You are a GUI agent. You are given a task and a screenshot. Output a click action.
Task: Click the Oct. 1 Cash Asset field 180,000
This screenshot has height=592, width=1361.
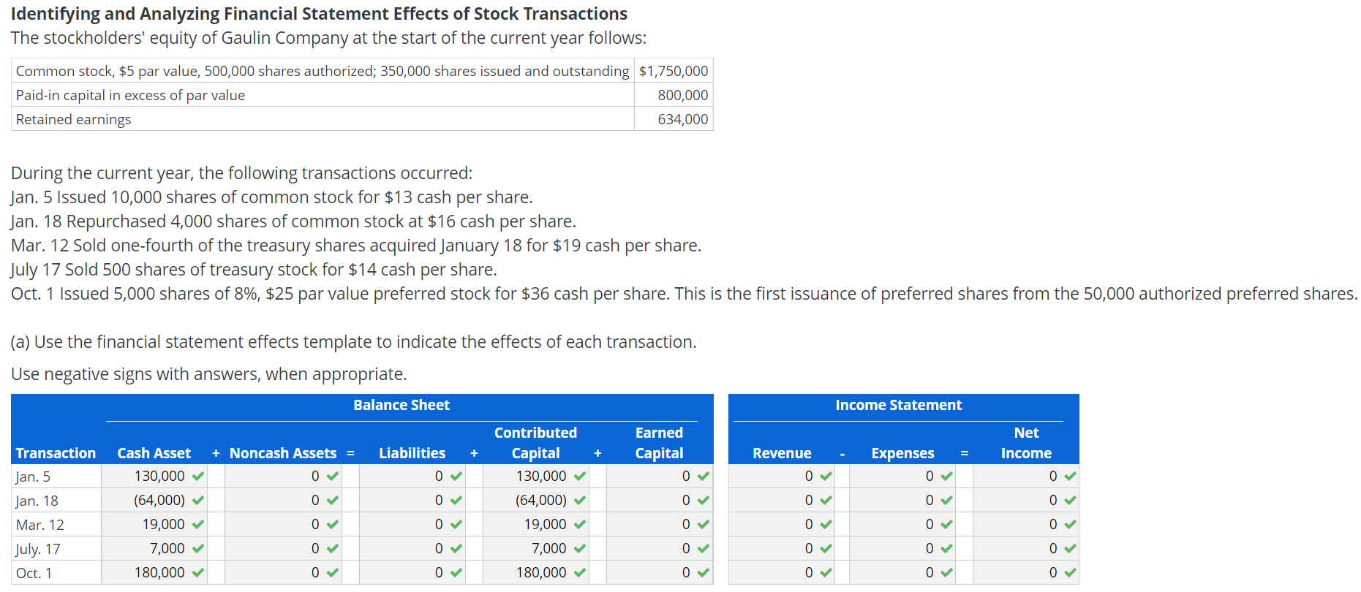point(154,572)
